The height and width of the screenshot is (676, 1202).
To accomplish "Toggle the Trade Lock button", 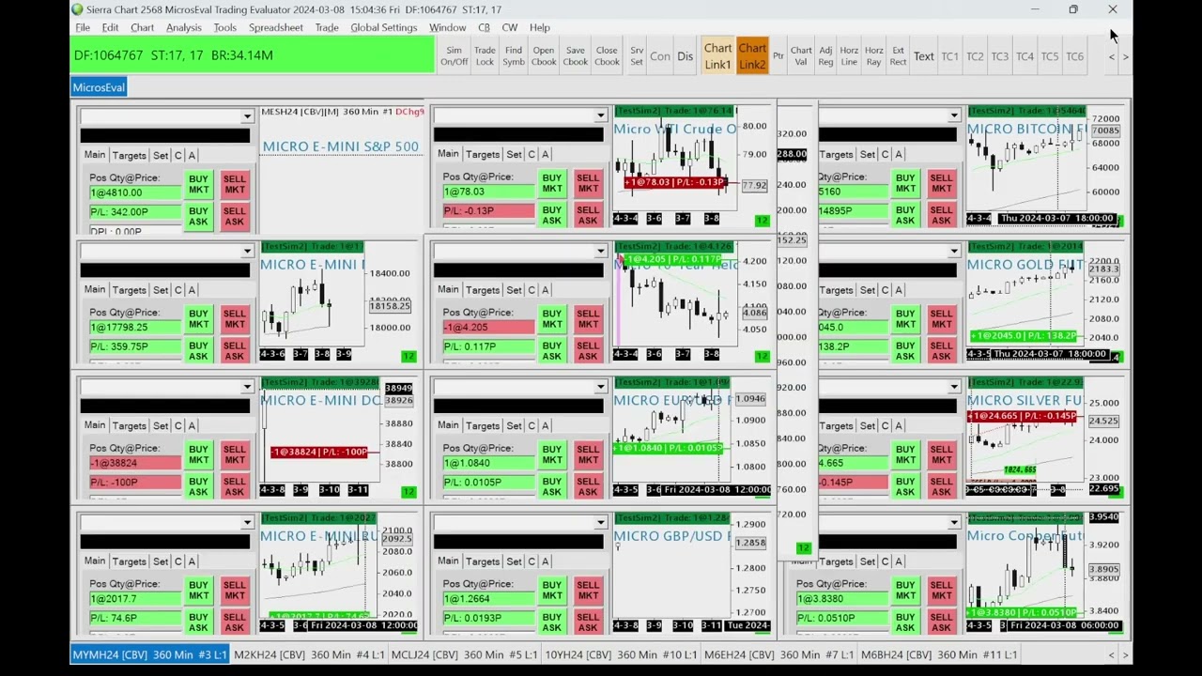I will 485,56.
